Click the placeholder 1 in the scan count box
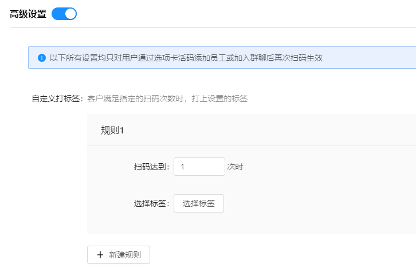The width and height of the screenshot is (416, 276). point(183,167)
